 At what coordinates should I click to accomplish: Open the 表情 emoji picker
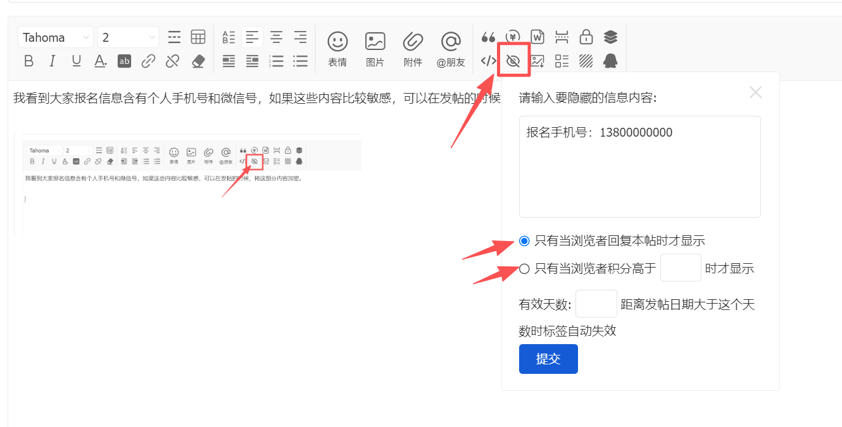pos(337,49)
